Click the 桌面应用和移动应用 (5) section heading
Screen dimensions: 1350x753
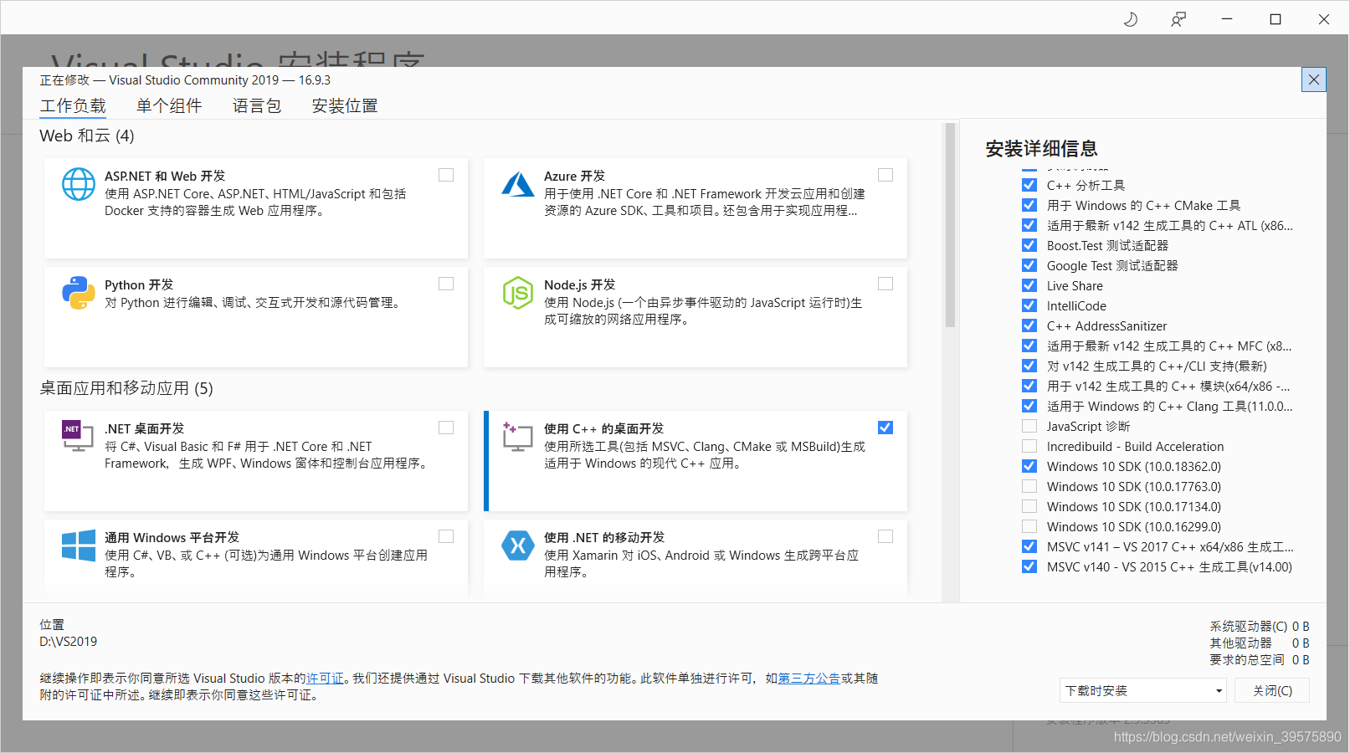click(x=126, y=388)
